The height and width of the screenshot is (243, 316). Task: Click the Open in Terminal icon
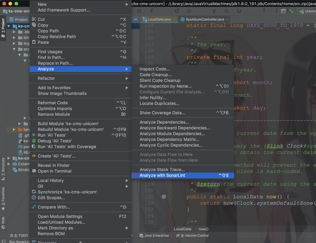point(34,171)
